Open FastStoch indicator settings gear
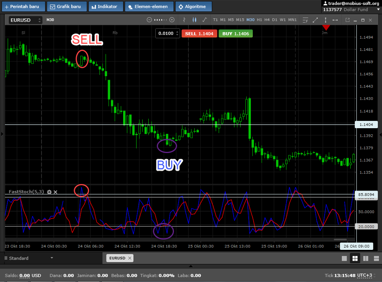 49,192
